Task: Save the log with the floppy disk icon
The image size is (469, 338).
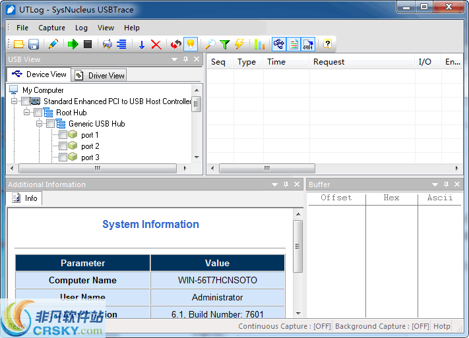Action: click(34, 44)
